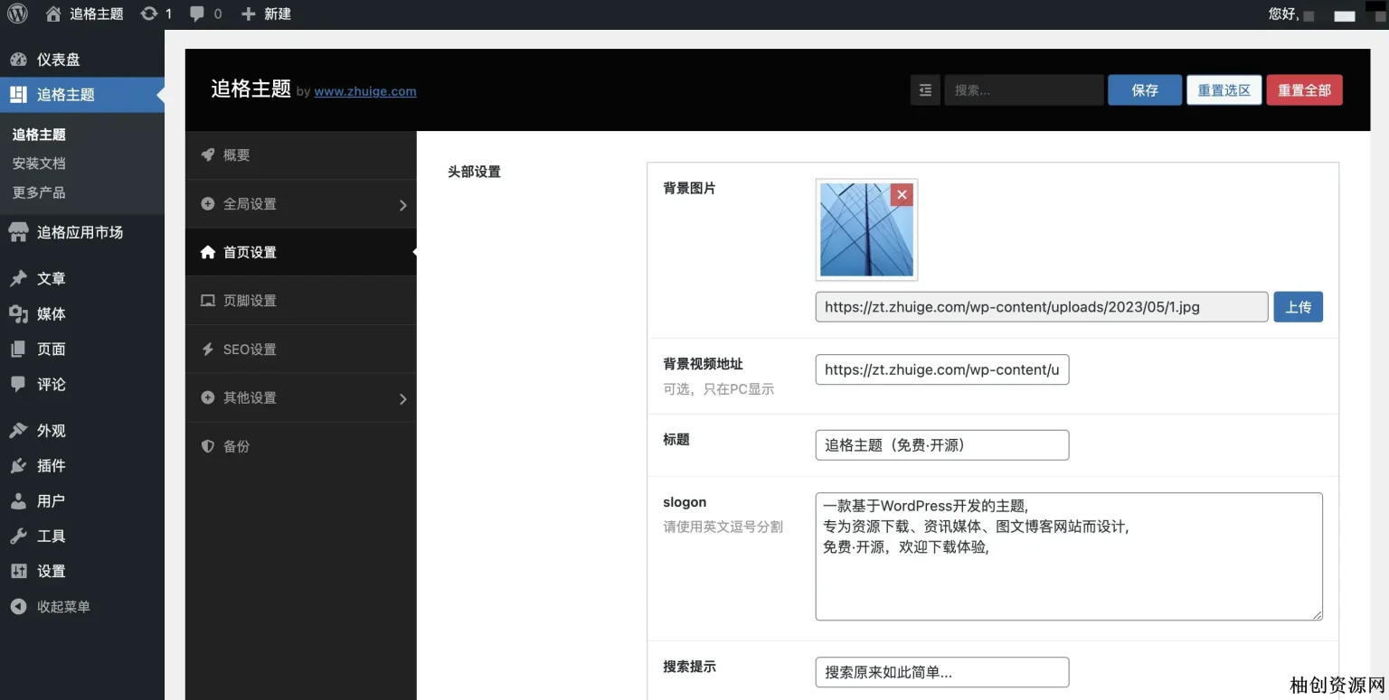Click the WordPress logo icon
Viewport: 1389px width, 700px height.
pyautogui.click(x=17, y=14)
